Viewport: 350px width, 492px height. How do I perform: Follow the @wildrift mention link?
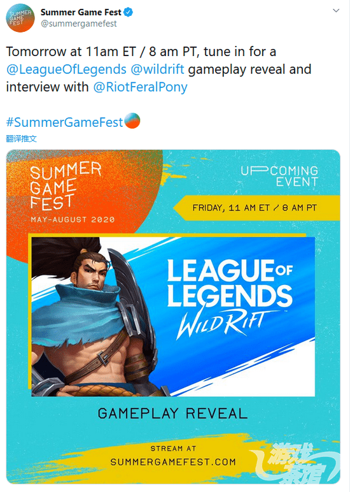pyautogui.click(x=157, y=69)
